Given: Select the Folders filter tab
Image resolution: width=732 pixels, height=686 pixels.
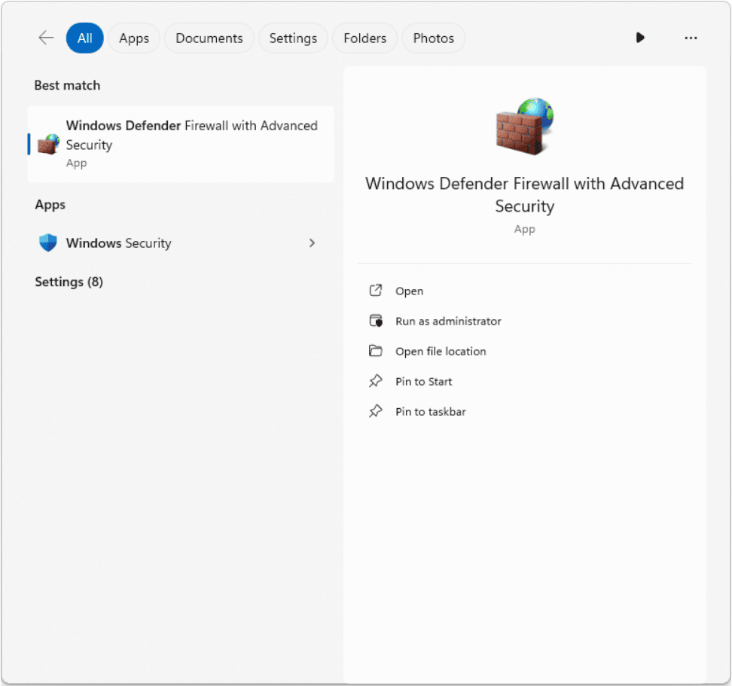Looking at the screenshot, I should tap(364, 38).
